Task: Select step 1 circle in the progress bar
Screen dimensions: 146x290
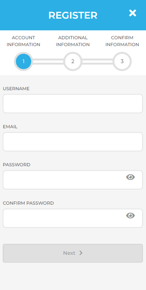Action: click(23, 61)
